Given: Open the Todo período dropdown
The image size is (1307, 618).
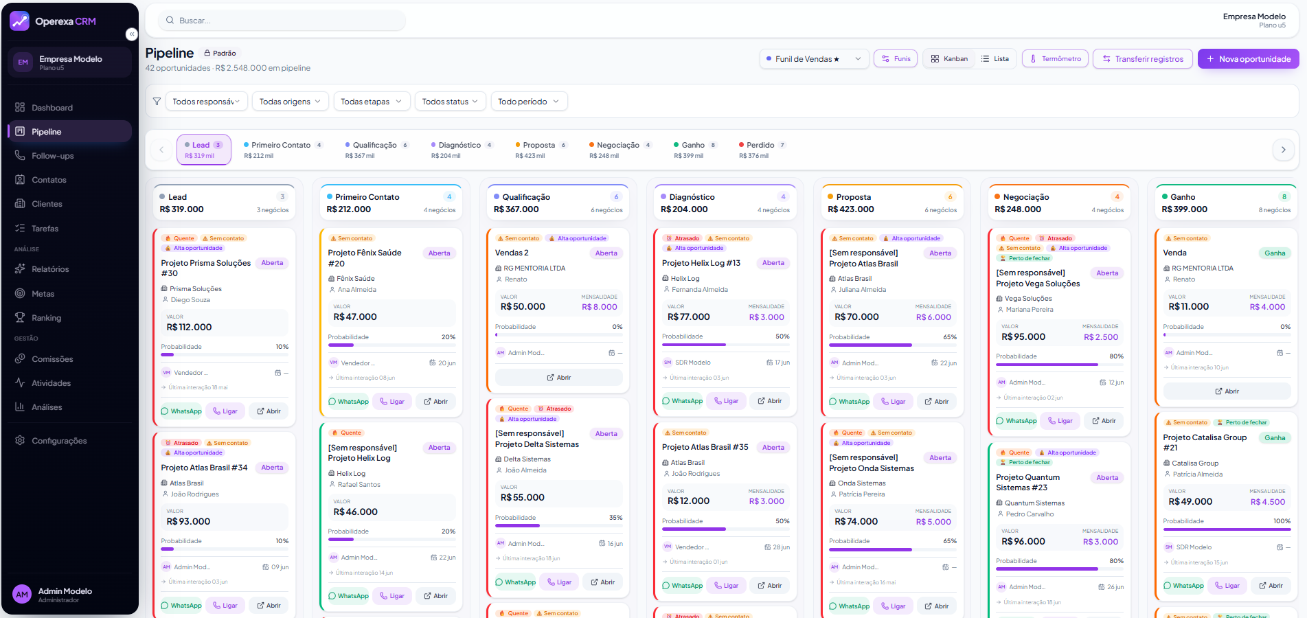Looking at the screenshot, I should [x=529, y=102].
